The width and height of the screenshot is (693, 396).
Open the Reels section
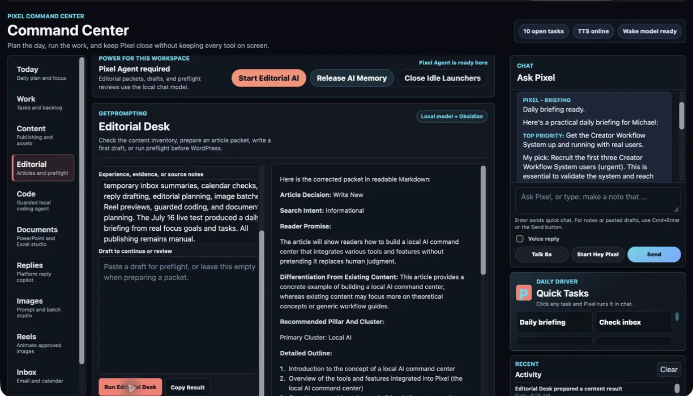click(43, 343)
